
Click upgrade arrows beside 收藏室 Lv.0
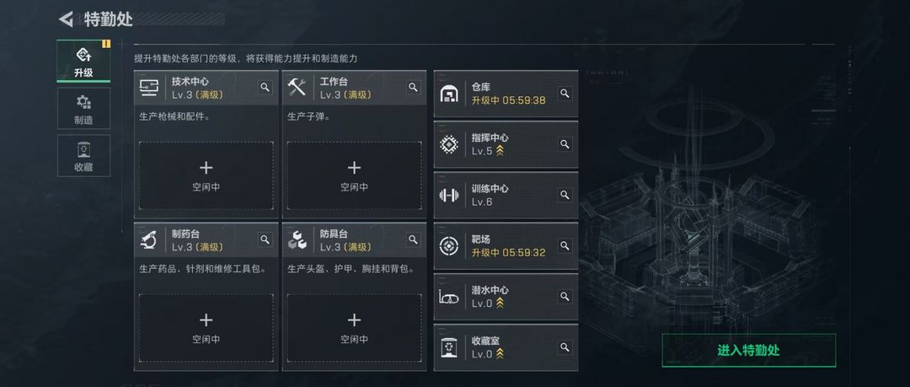pos(500,354)
